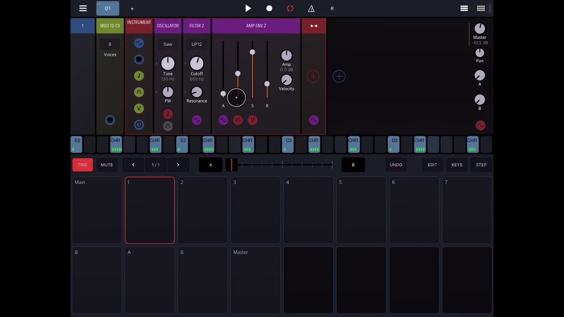Click the EDIT button
This screenshot has height=317, width=564.
(x=432, y=165)
